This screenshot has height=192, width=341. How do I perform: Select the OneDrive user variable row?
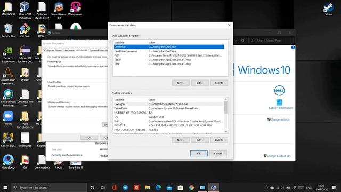(169, 47)
